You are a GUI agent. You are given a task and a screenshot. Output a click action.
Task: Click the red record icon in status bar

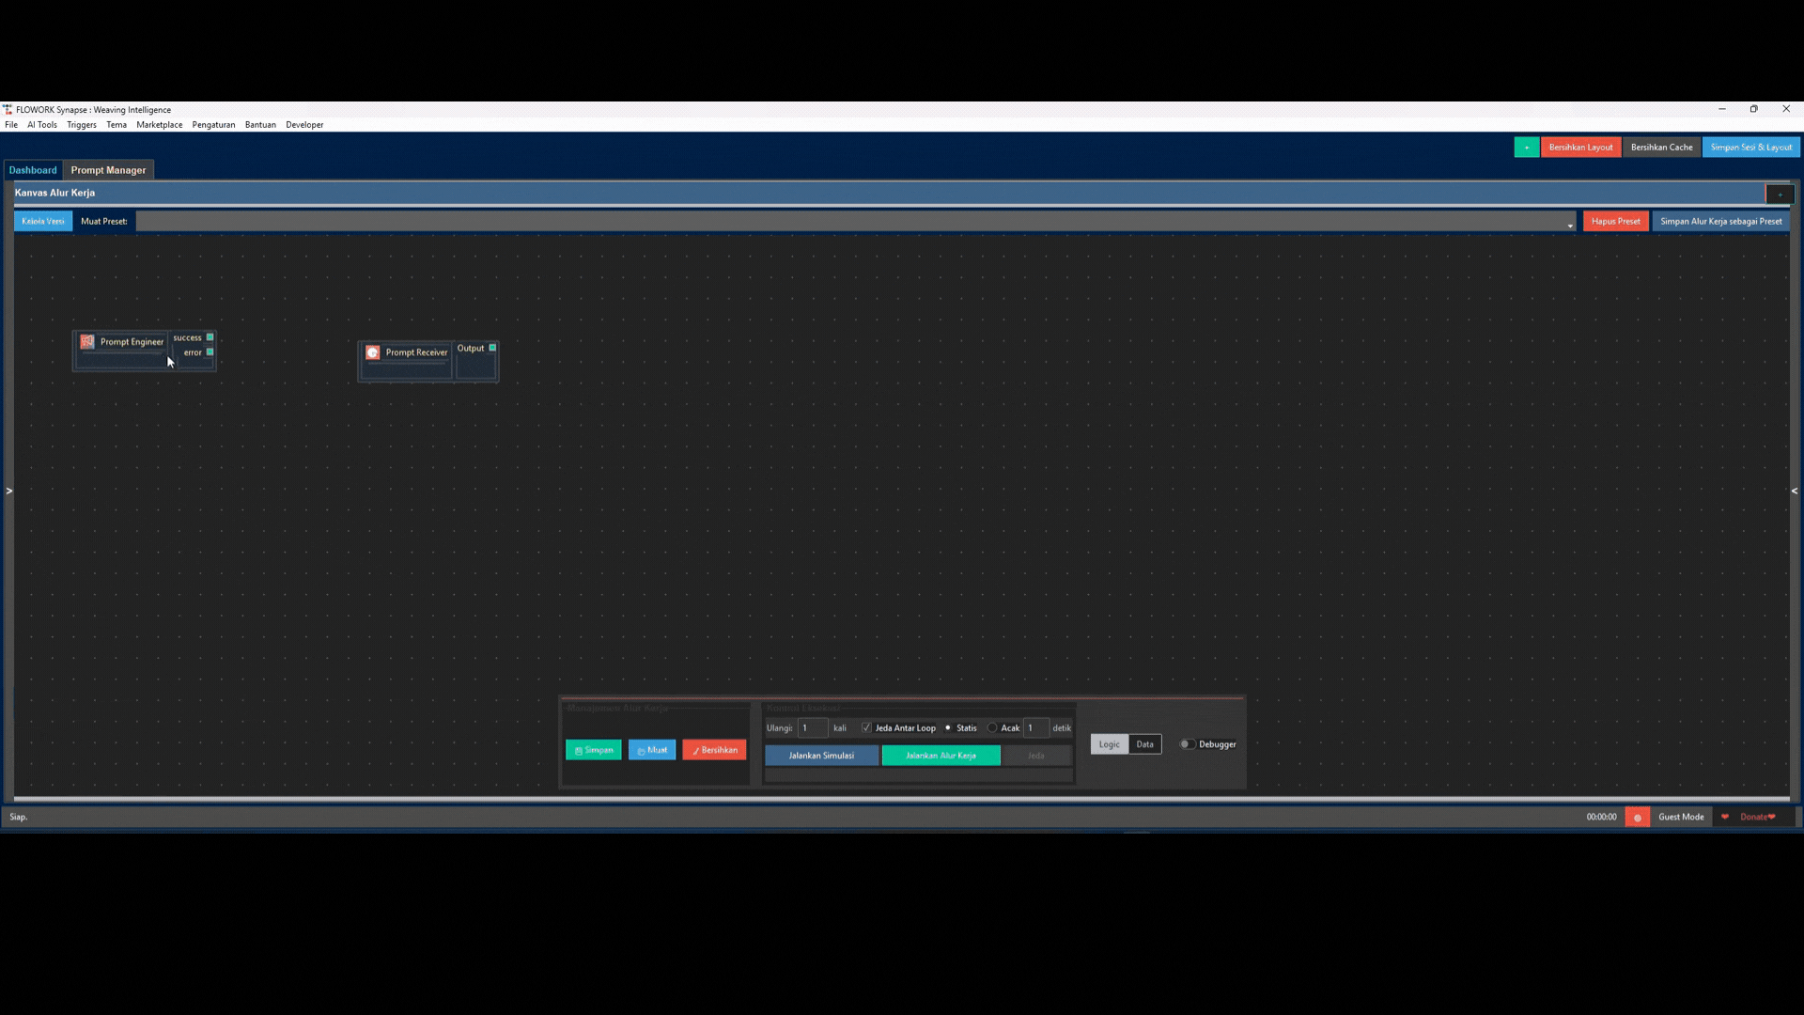click(x=1637, y=818)
